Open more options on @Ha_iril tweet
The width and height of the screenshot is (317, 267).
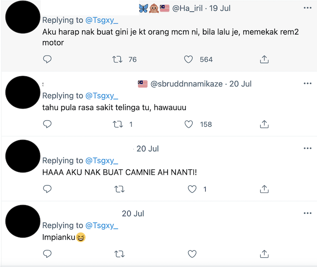tap(307, 8)
